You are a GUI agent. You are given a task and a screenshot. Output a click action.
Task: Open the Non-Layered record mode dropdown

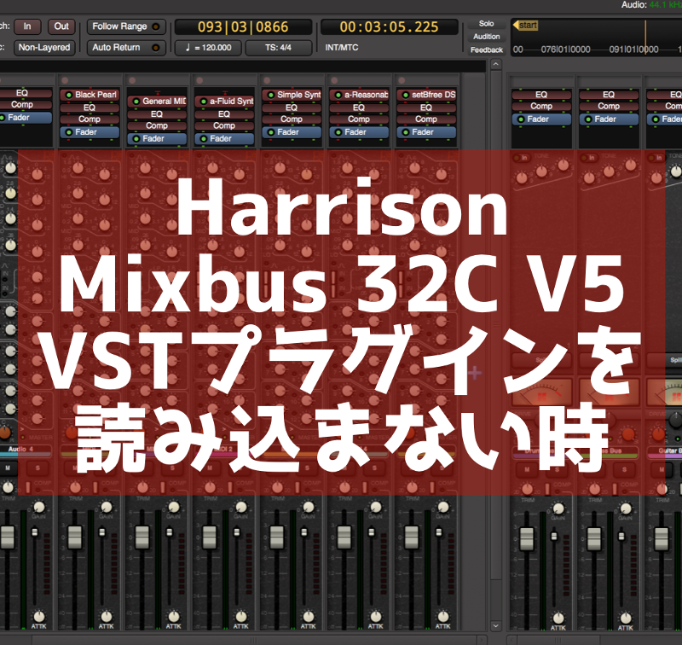tap(44, 48)
